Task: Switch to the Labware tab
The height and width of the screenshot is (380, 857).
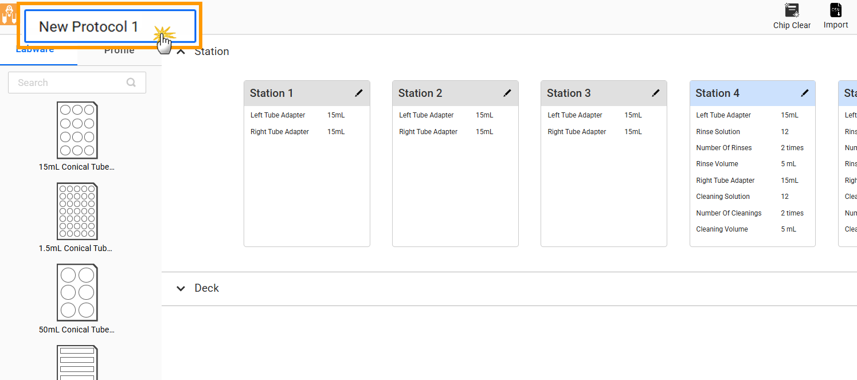Action: click(36, 52)
